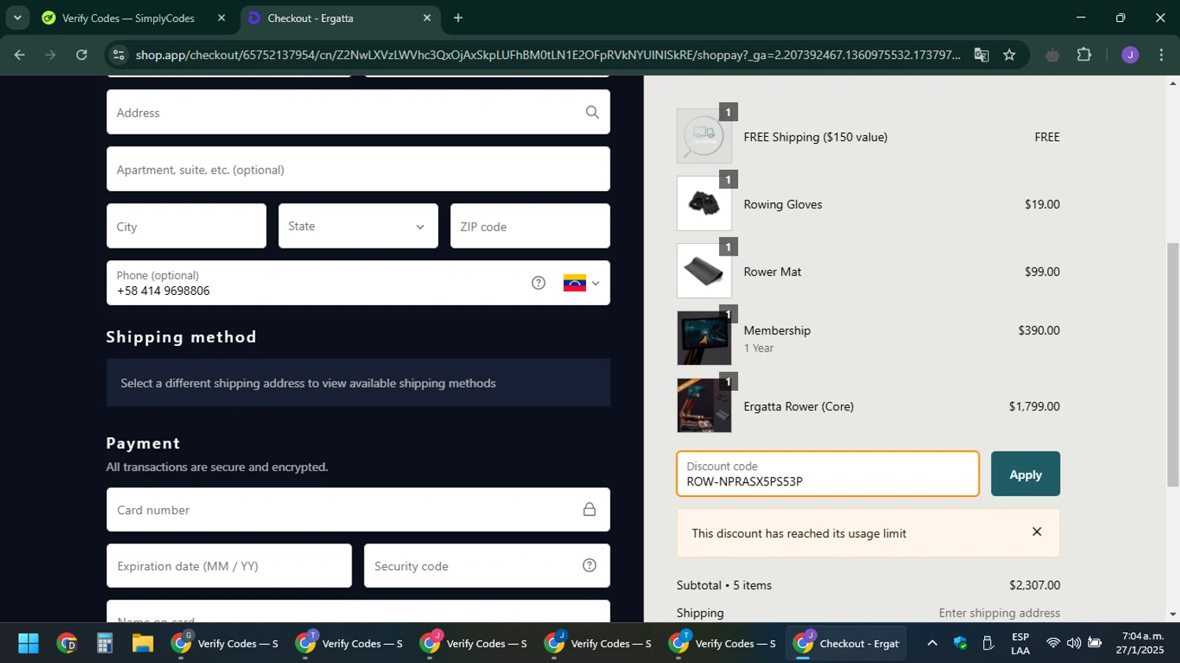The image size is (1180, 663).
Task: Focus the Discount code field
Action: pos(828,474)
